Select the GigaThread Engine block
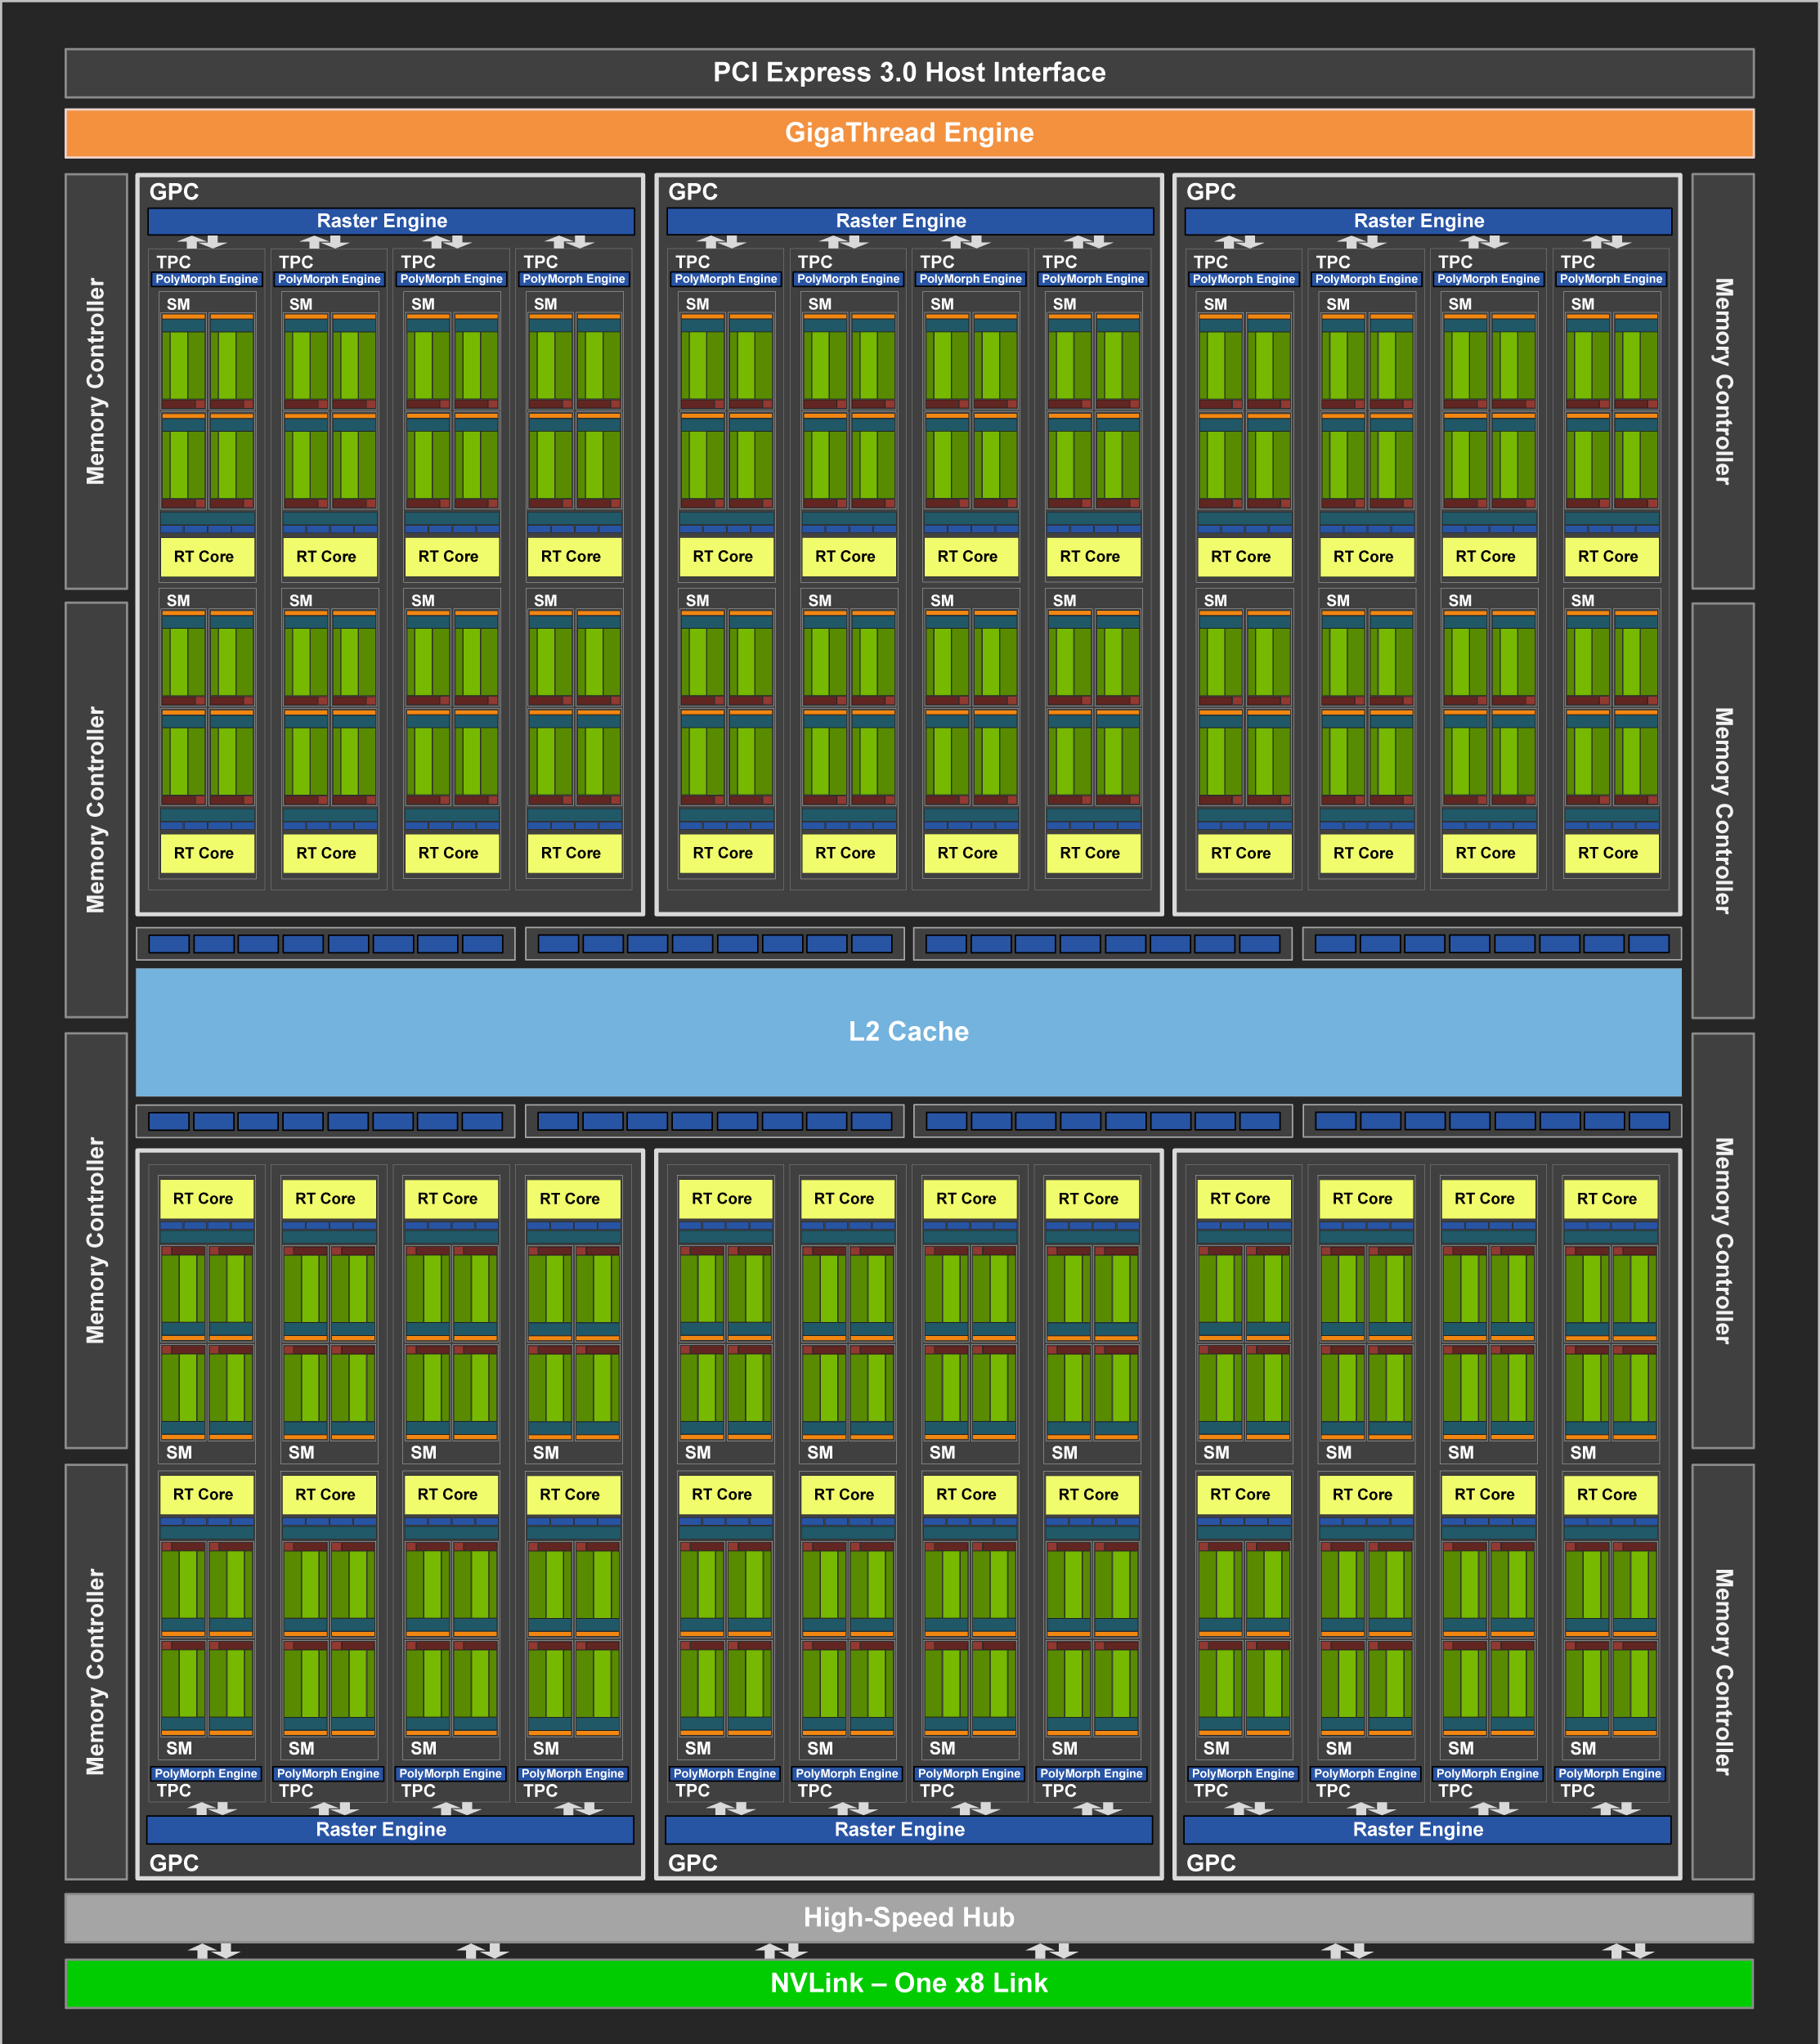This screenshot has width=1820, height=2044. coord(910,133)
